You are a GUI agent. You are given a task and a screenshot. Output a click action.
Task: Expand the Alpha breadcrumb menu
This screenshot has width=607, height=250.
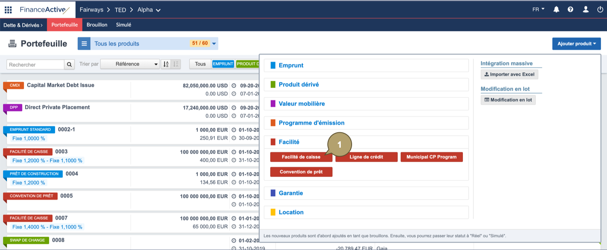pos(149,9)
